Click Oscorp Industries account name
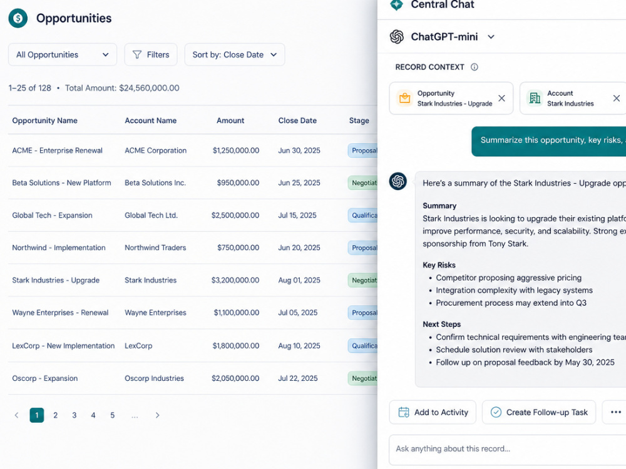This screenshot has height=469, width=626. (154, 378)
